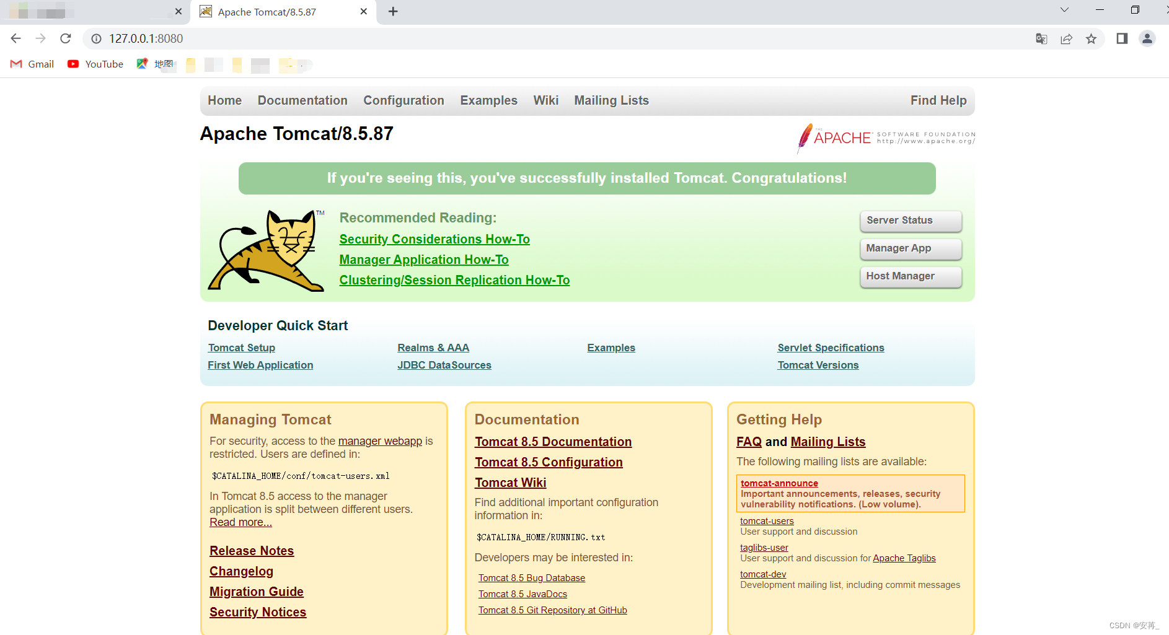
Task: Go back with the browser back arrow
Action: (16, 38)
